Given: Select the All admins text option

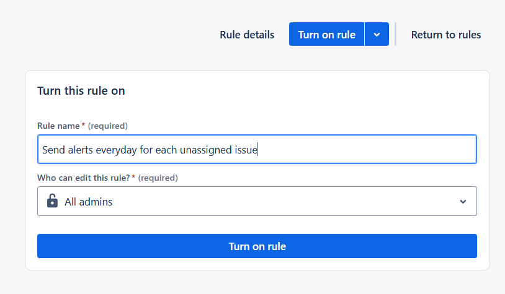Looking at the screenshot, I should pyautogui.click(x=89, y=202).
